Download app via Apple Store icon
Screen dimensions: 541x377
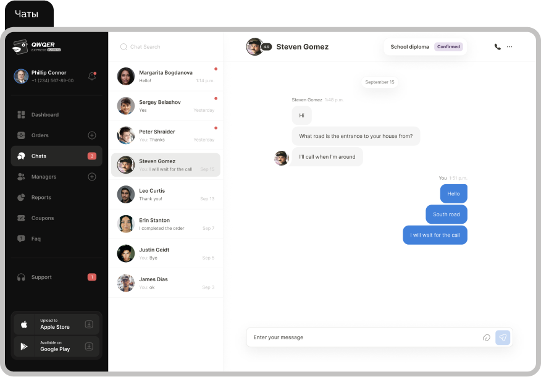(x=89, y=324)
